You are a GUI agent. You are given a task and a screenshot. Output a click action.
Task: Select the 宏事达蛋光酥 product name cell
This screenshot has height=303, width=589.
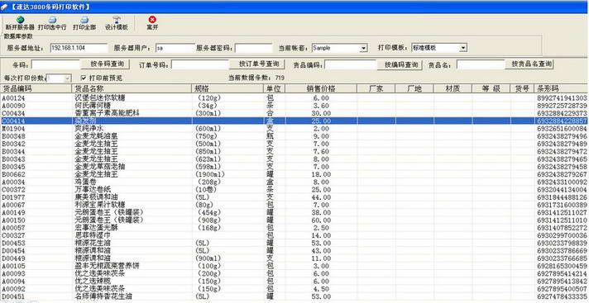coord(96,228)
